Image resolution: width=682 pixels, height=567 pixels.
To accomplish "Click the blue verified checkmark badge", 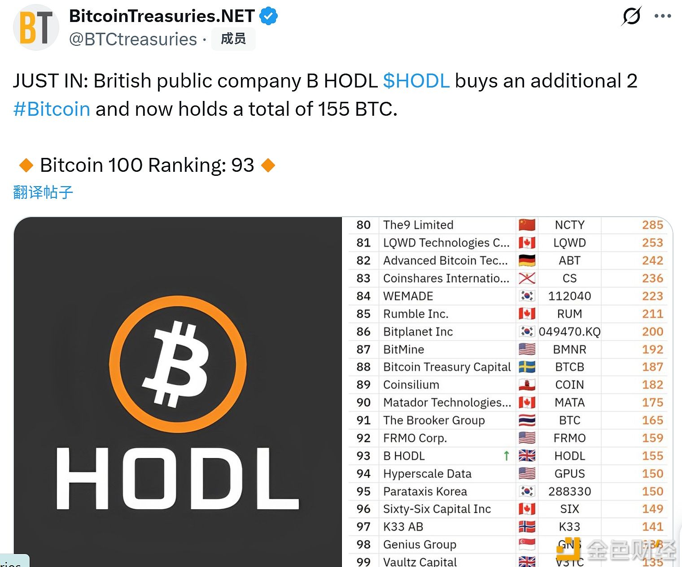I will (x=268, y=15).
